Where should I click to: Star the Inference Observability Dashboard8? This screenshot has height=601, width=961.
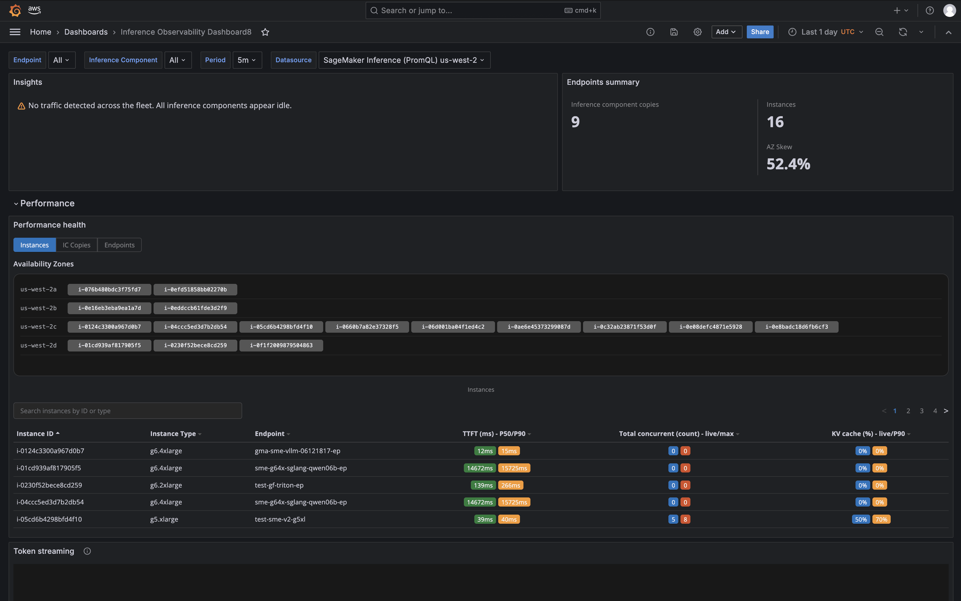[265, 32]
